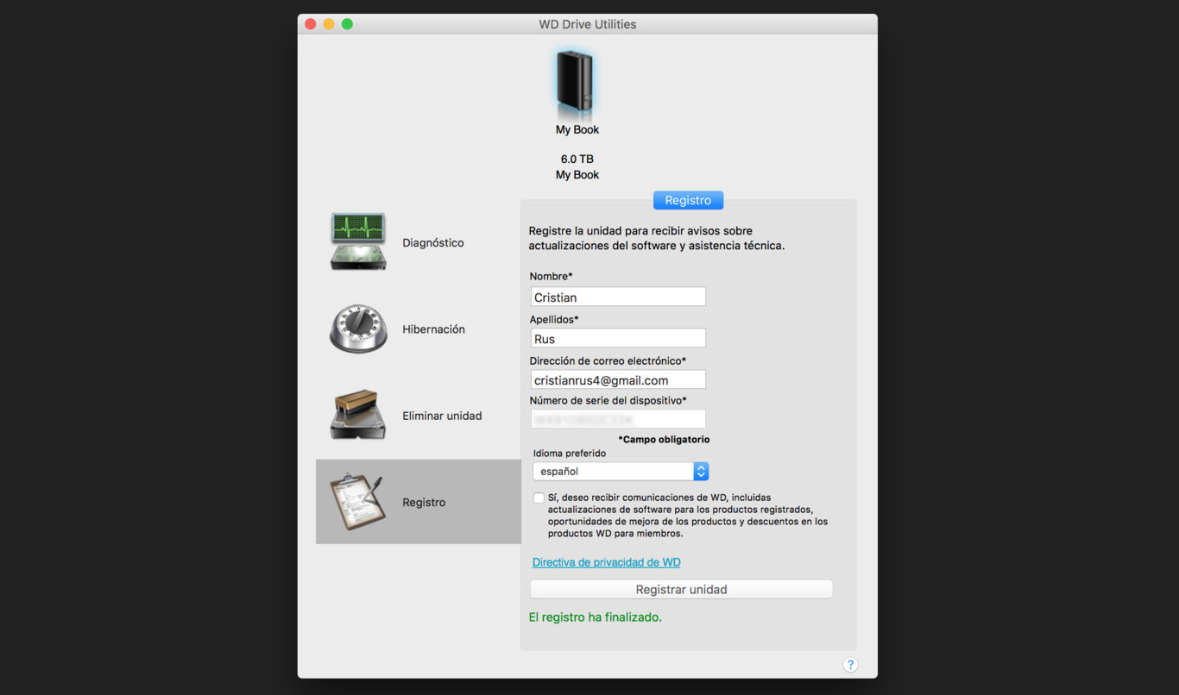Click the green full-screen window button

(x=347, y=24)
